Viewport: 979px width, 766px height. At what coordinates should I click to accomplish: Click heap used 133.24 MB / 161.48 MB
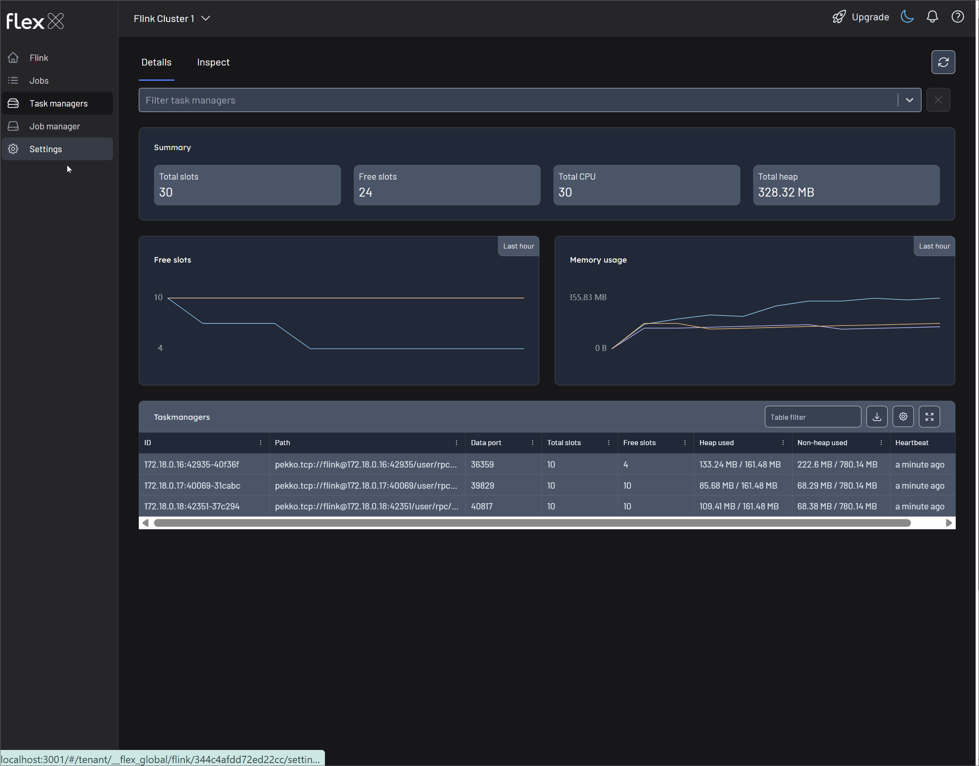tap(743, 465)
